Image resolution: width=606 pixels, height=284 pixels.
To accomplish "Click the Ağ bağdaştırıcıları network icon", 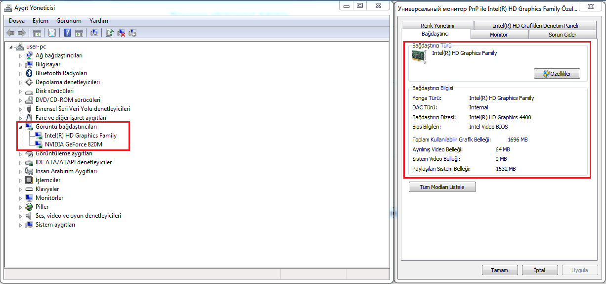I will [x=29, y=55].
